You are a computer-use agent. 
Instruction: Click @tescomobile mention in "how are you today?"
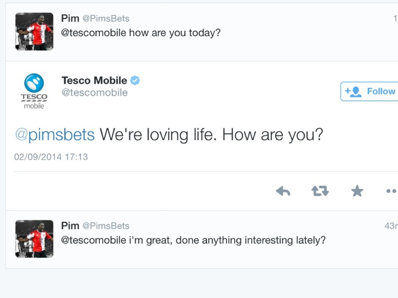point(93,33)
